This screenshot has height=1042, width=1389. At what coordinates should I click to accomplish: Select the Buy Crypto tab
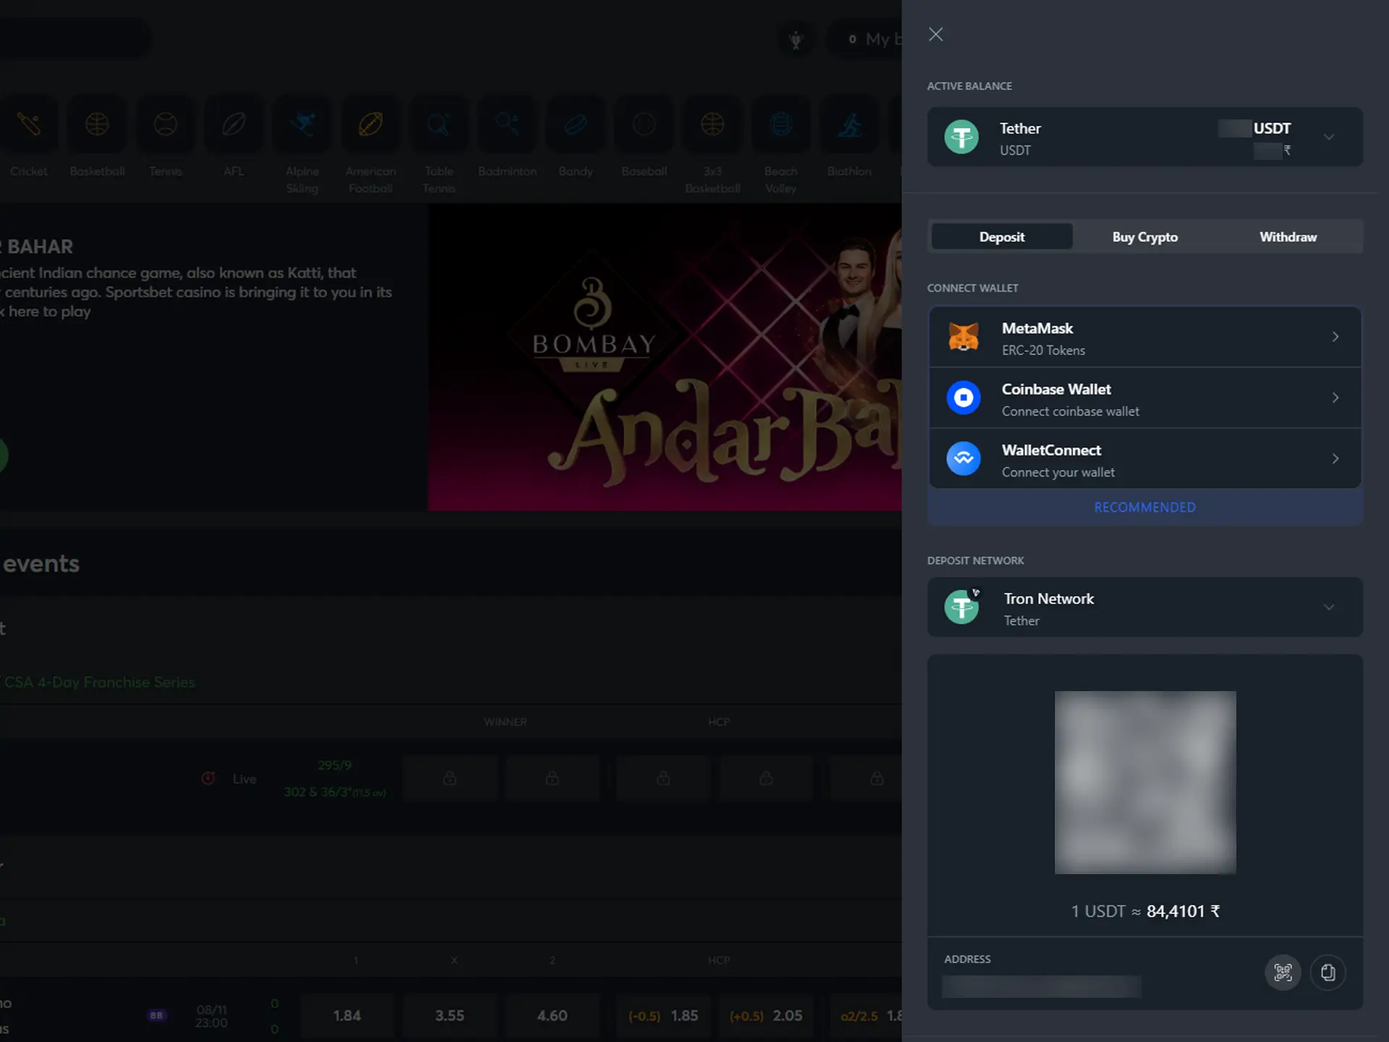click(x=1145, y=237)
